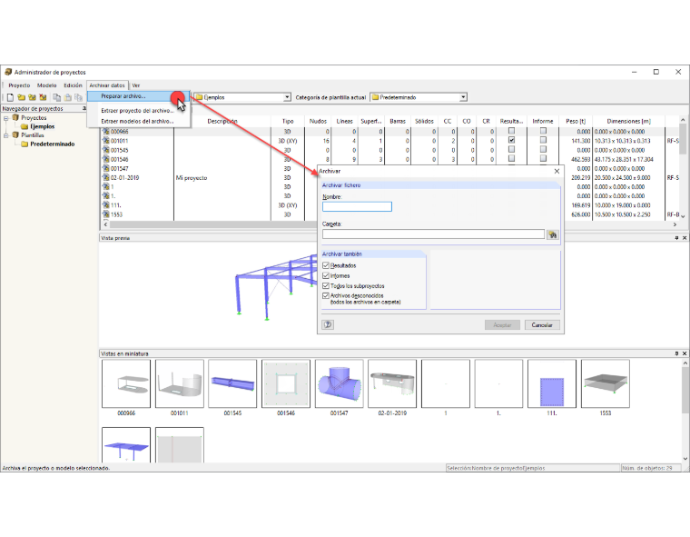Viewport: 690px width, 537px height.
Task: Click the model icon of row 001011
Action: click(105, 141)
